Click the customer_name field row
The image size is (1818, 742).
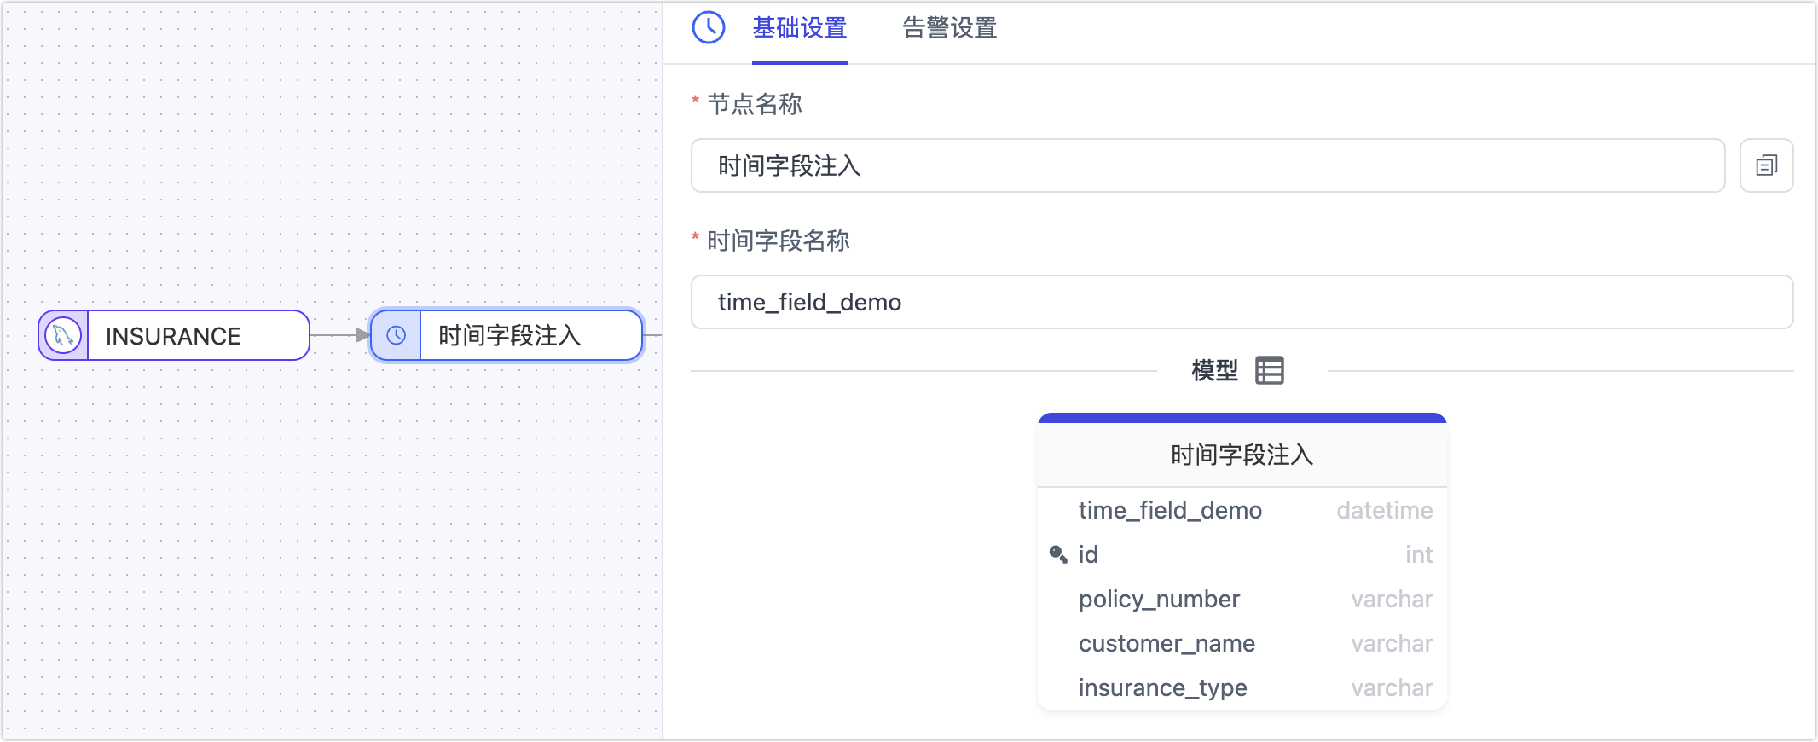(x=1242, y=643)
